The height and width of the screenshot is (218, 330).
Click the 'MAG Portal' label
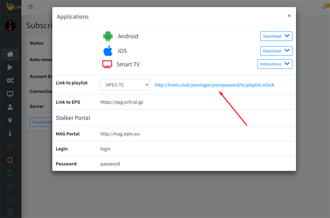click(x=67, y=134)
